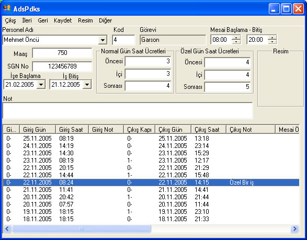Select the 25.11.2005 08:19 entry row
This screenshot has width=307, height=240.
pos(151,139)
